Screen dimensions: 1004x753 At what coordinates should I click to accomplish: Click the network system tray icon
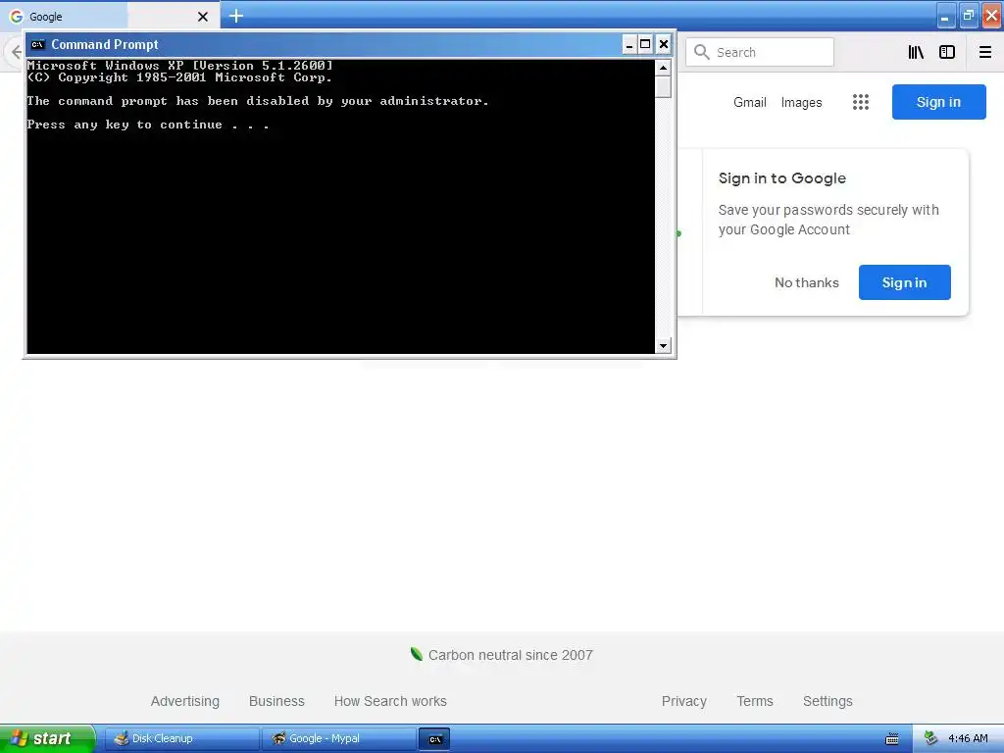tap(931, 739)
